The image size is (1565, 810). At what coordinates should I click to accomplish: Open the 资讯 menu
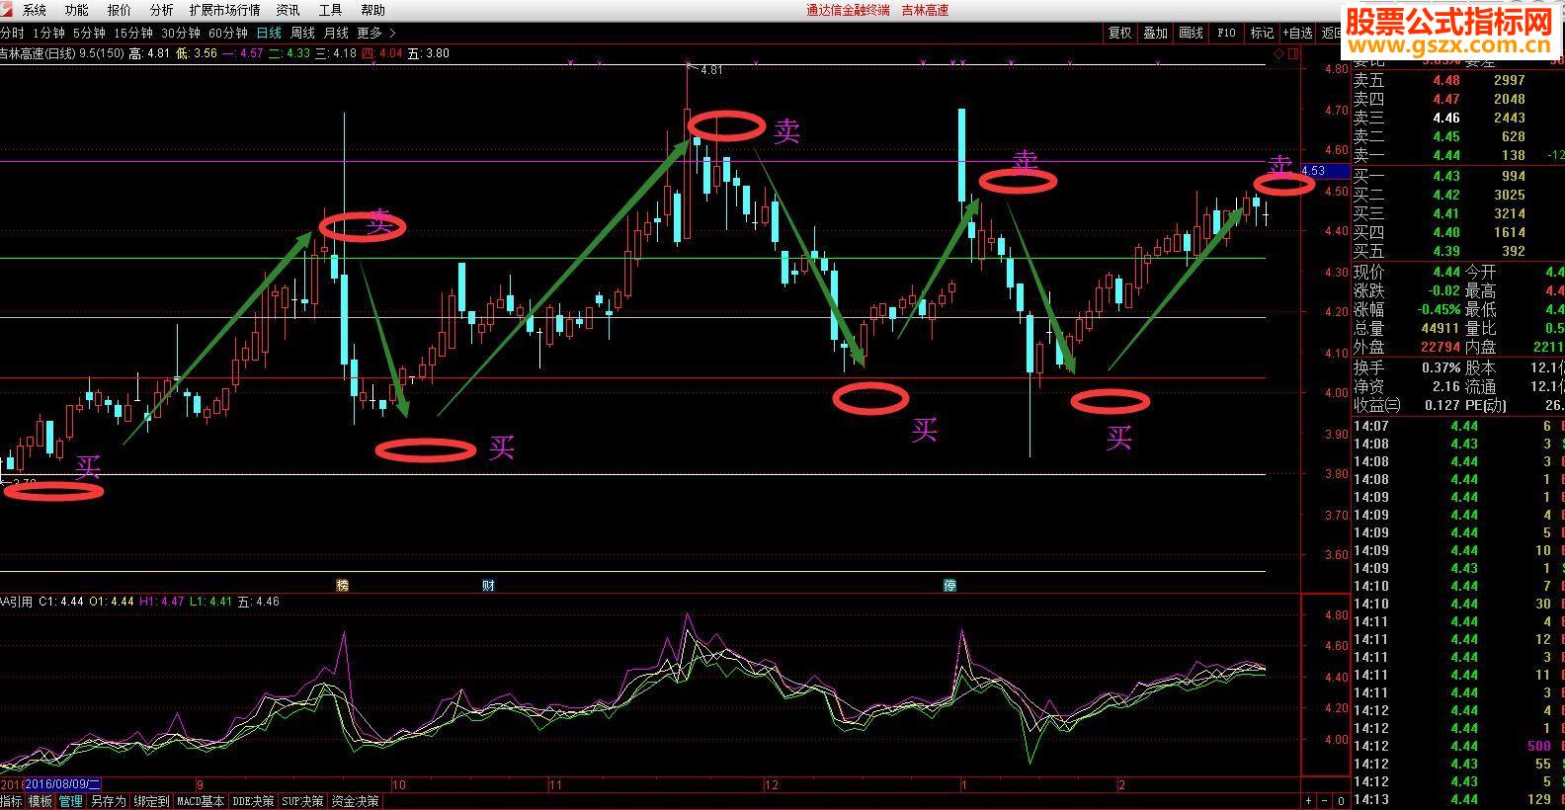tap(288, 10)
